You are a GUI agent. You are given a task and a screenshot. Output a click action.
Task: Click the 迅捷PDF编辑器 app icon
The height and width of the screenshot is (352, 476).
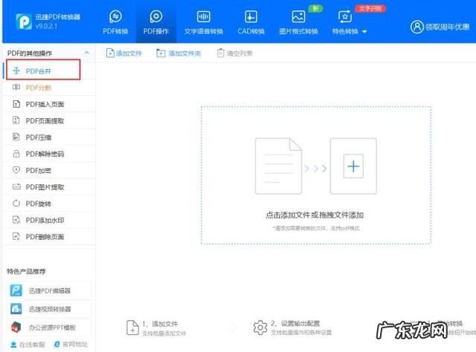click(x=16, y=290)
